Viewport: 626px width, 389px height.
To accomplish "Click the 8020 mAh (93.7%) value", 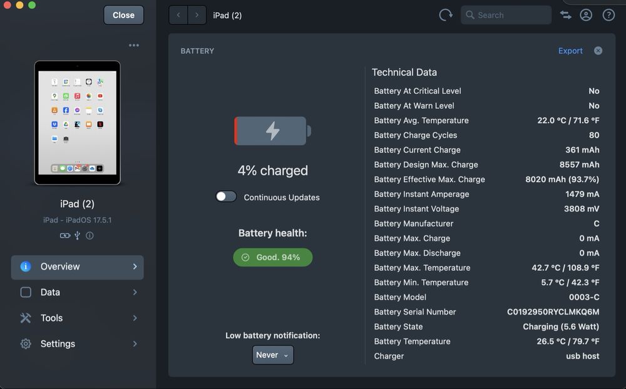I will [x=562, y=179].
